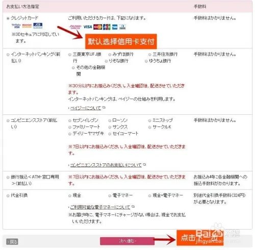Click external-link icon beside 電子マネーについて
255x250 pixels.
[133, 207]
